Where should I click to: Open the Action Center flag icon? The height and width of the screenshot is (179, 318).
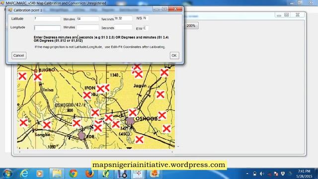276,174
